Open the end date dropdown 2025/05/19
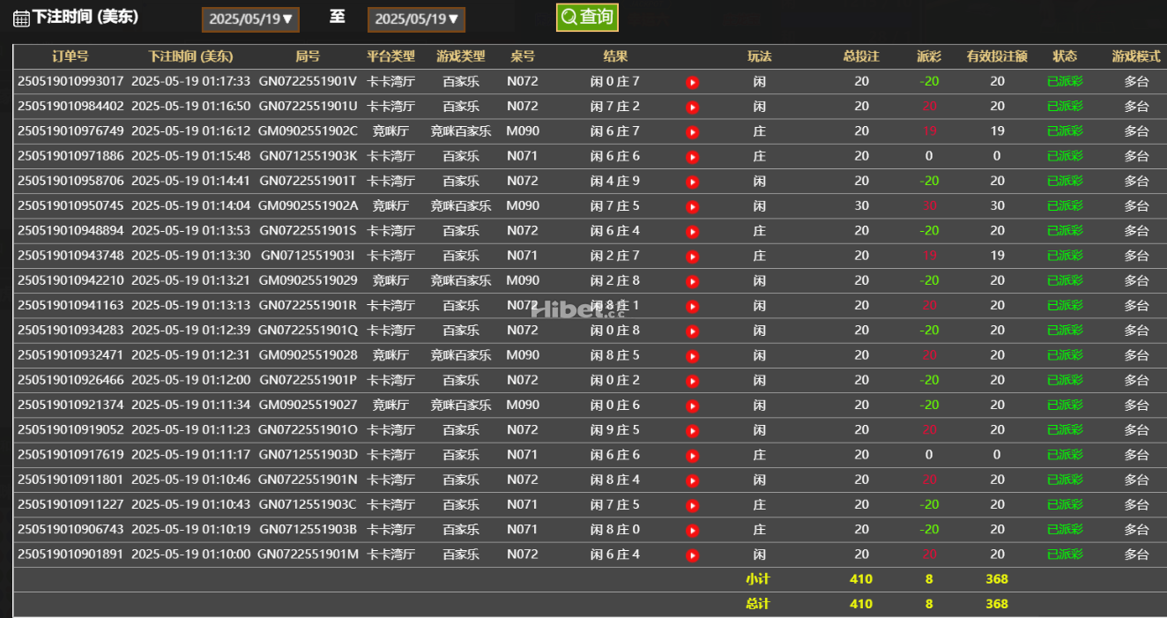Viewport: 1167px width, 618px height. pyautogui.click(x=416, y=19)
